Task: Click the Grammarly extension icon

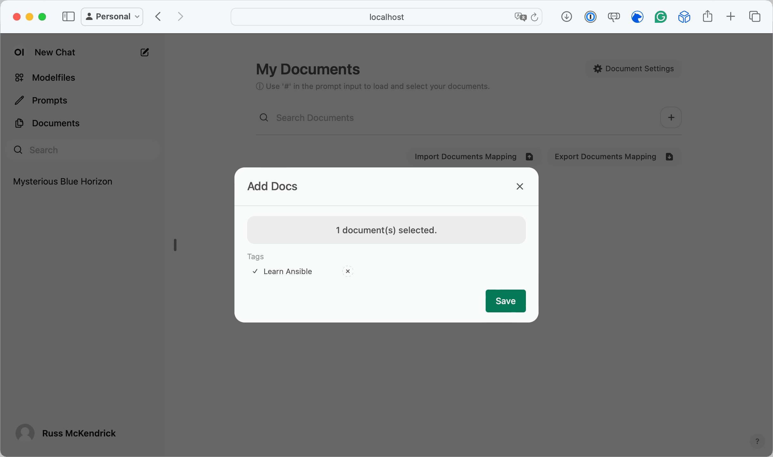Action: click(x=661, y=17)
